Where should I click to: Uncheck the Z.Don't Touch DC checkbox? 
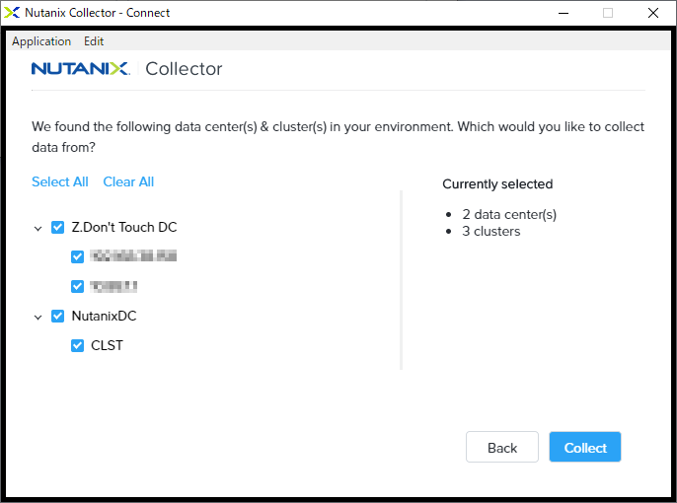coord(57,228)
